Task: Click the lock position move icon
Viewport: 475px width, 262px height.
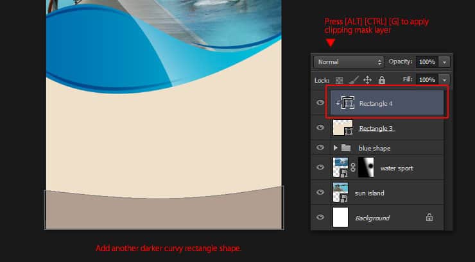Action: pyautogui.click(x=368, y=80)
